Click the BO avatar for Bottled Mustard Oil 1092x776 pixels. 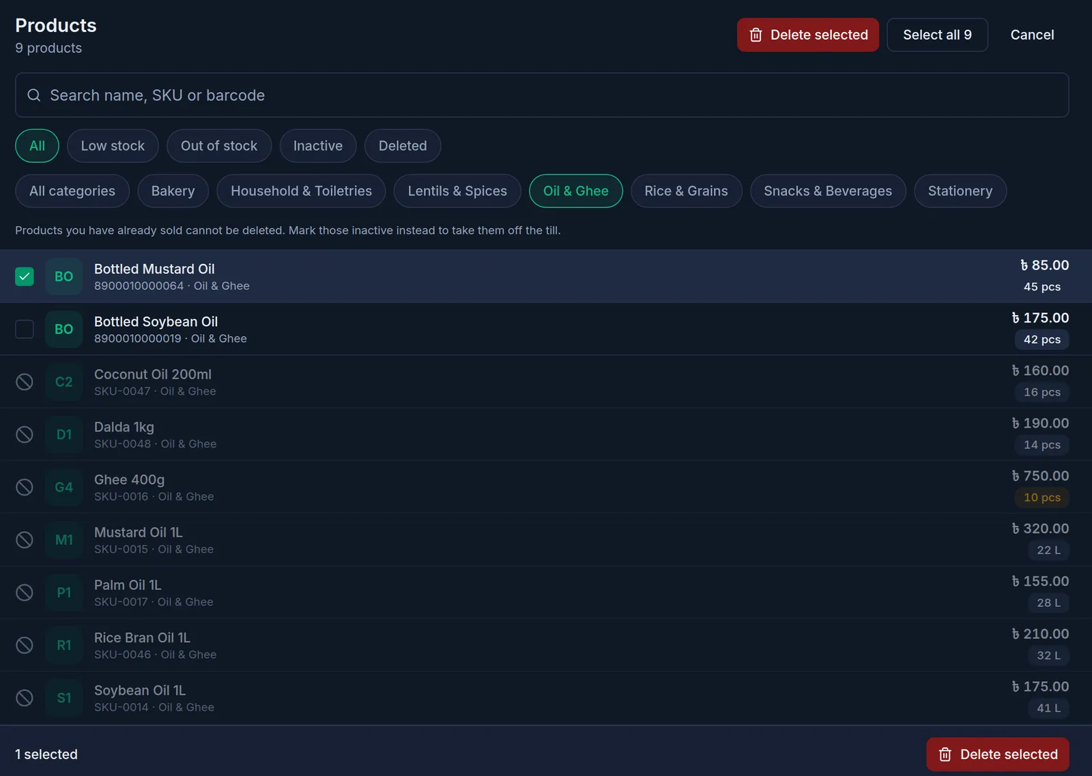pyautogui.click(x=64, y=276)
